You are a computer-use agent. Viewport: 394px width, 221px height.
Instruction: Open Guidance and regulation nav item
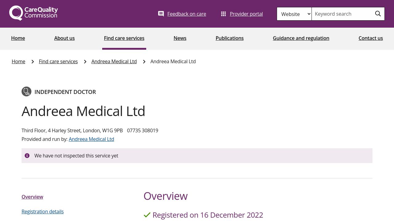pyautogui.click(x=301, y=38)
